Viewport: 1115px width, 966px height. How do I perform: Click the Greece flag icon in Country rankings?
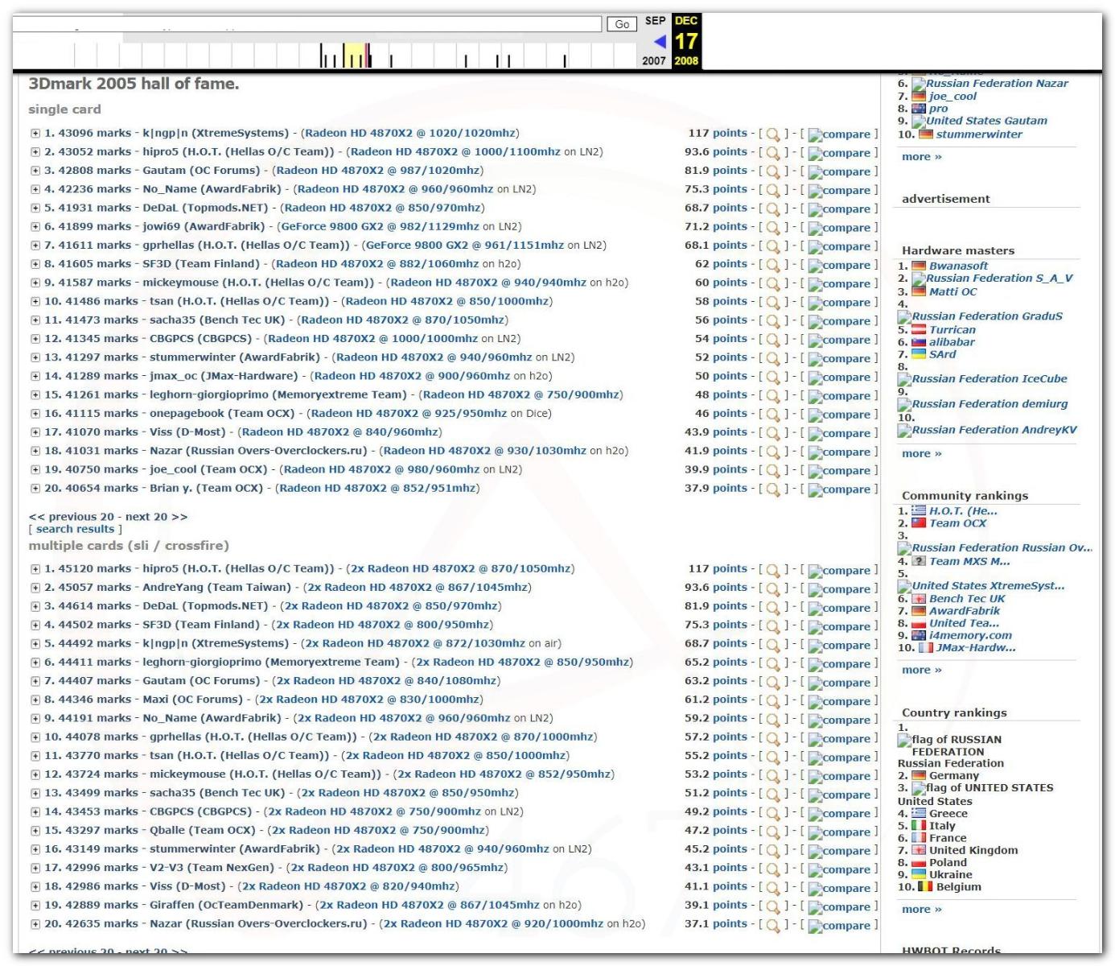click(x=919, y=814)
